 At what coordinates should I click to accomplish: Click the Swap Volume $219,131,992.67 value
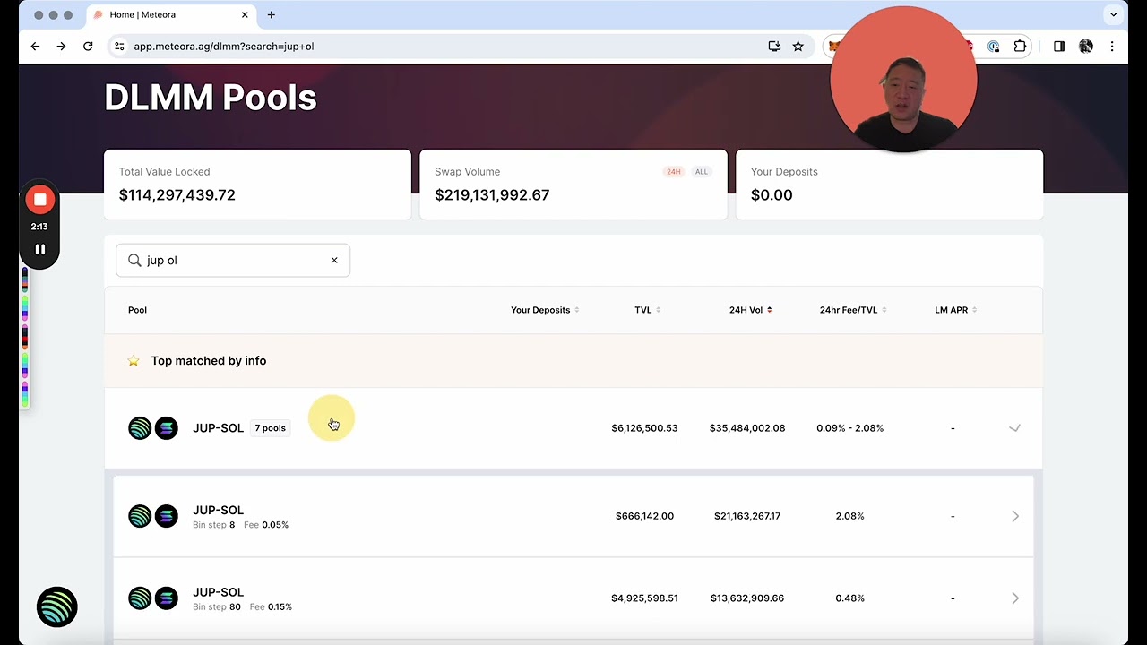coord(492,195)
